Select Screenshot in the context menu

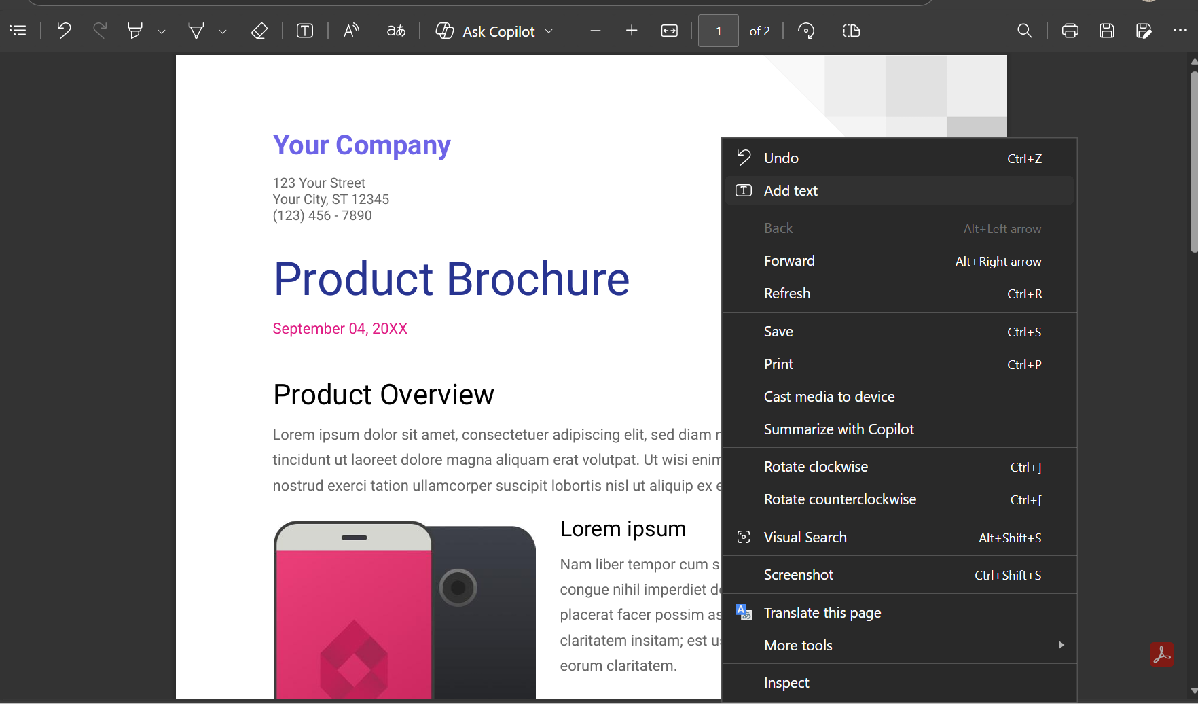(x=899, y=575)
